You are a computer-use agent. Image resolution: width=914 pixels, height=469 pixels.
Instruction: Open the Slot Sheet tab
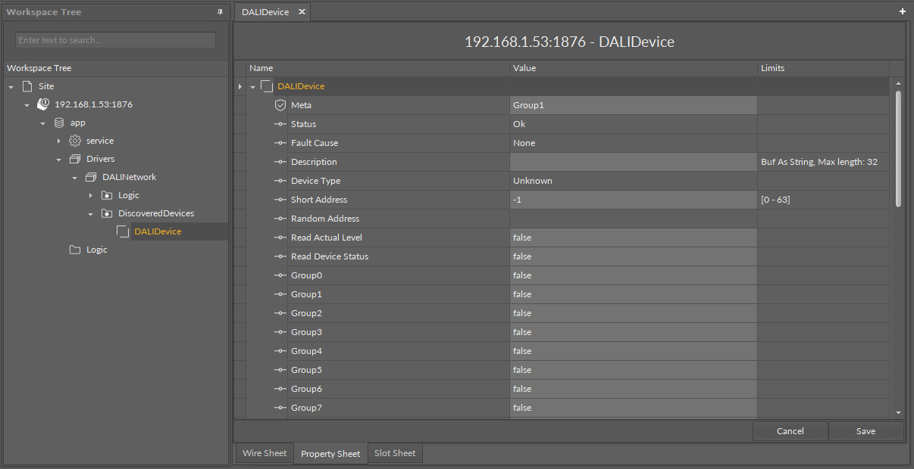(395, 453)
